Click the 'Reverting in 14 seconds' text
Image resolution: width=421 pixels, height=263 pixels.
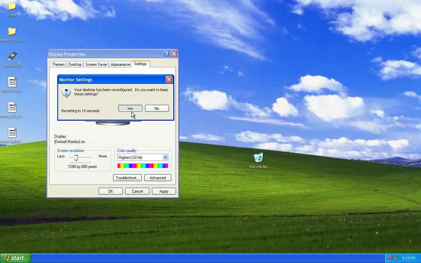coord(80,111)
